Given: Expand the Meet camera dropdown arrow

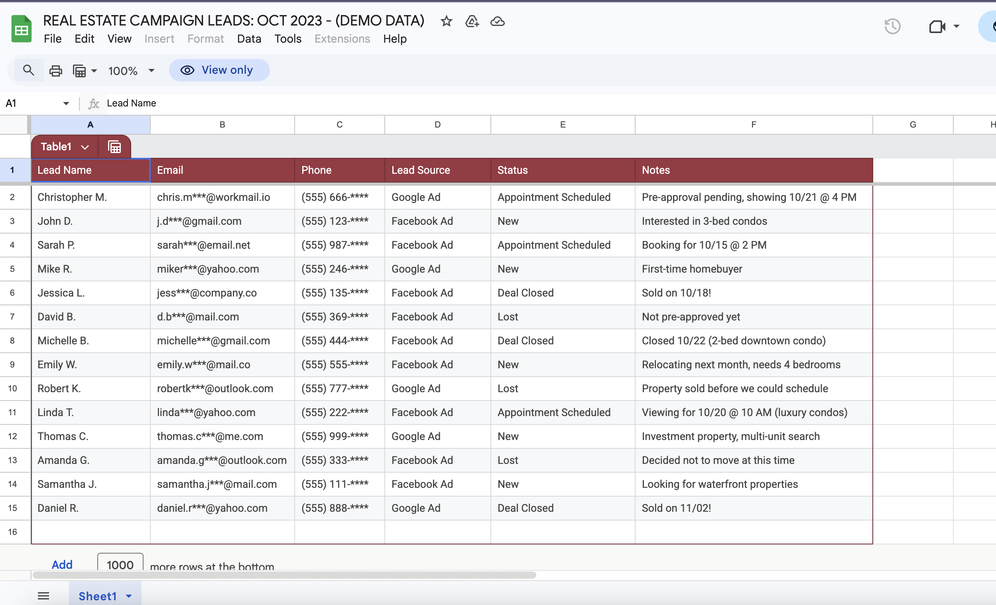Looking at the screenshot, I should click(957, 27).
